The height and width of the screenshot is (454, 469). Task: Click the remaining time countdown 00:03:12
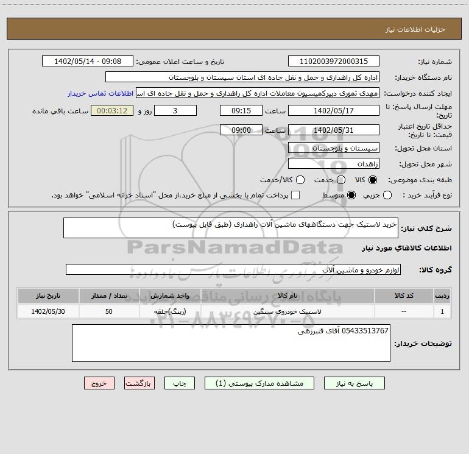tap(112, 111)
